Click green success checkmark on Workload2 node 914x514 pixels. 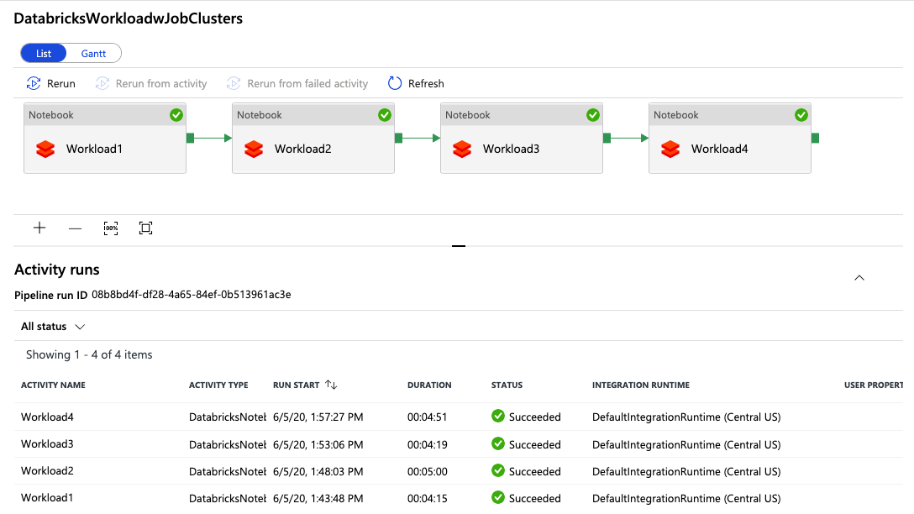pyautogui.click(x=385, y=115)
